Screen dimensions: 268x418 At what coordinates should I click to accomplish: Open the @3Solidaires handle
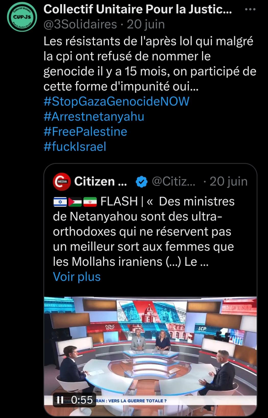click(80, 25)
